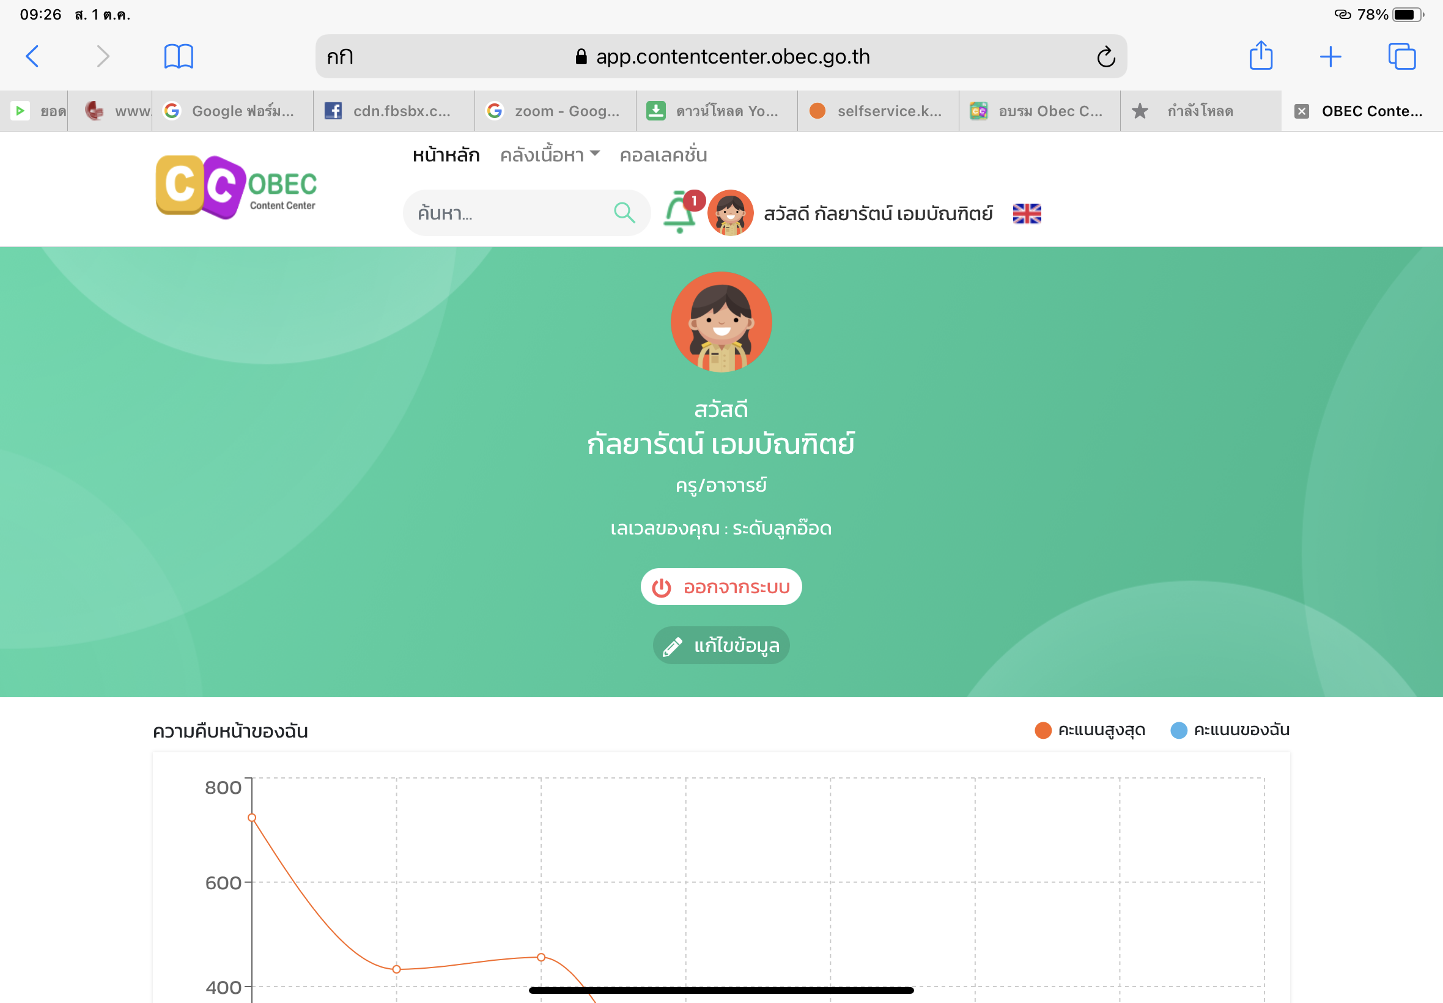Viewport: 1443px width, 1003px height.
Task: Switch to the Google ฟอร์ม browser tab
Action: tap(232, 111)
